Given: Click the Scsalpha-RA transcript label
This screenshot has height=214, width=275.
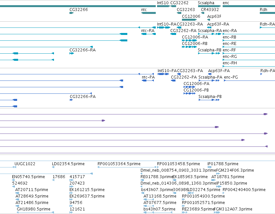Looking at the screenshot, I should (x=210, y=31).
